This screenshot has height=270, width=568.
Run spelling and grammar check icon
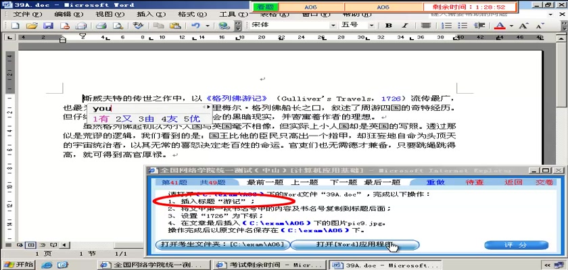click(138, 26)
